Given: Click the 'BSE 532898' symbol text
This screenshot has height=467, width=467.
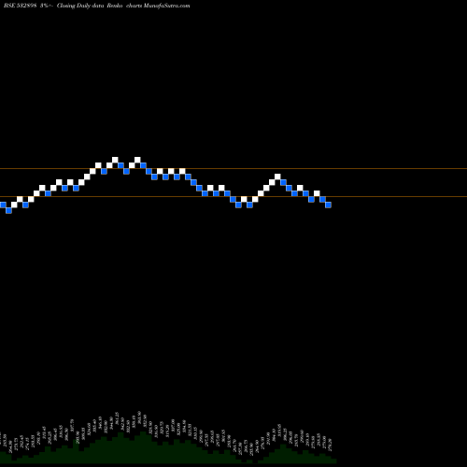Looking at the screenshot, I should [21, 6].
